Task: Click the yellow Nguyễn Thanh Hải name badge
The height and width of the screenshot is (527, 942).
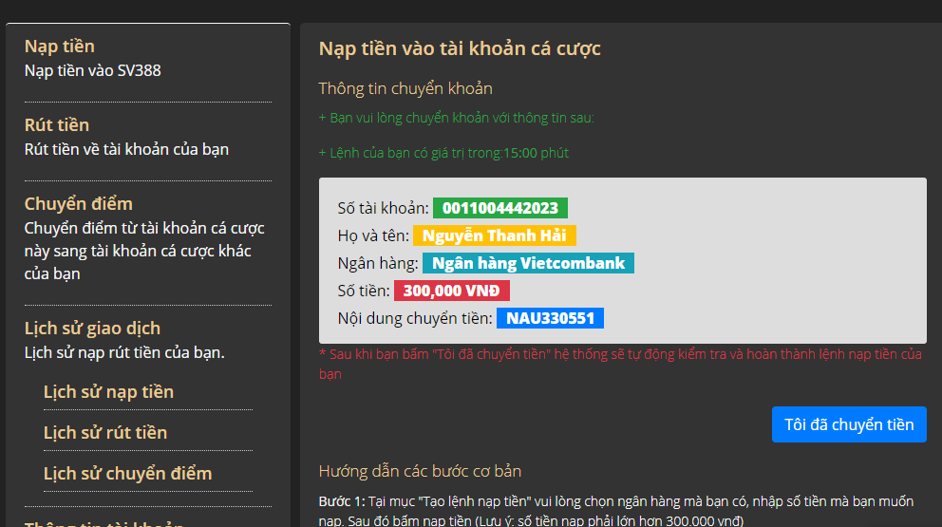Action: coord(494,235)
